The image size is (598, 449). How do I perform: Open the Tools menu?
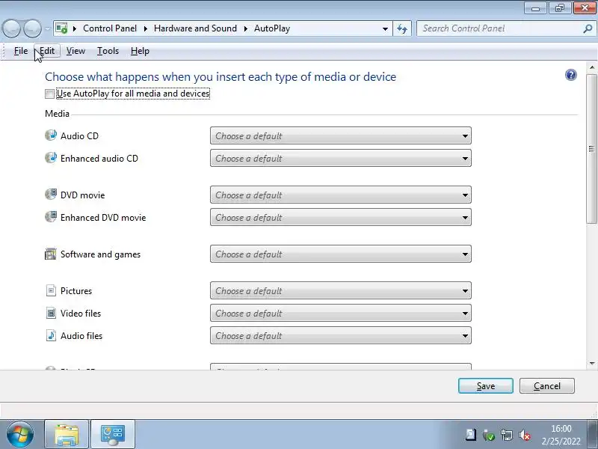[108, 51]
